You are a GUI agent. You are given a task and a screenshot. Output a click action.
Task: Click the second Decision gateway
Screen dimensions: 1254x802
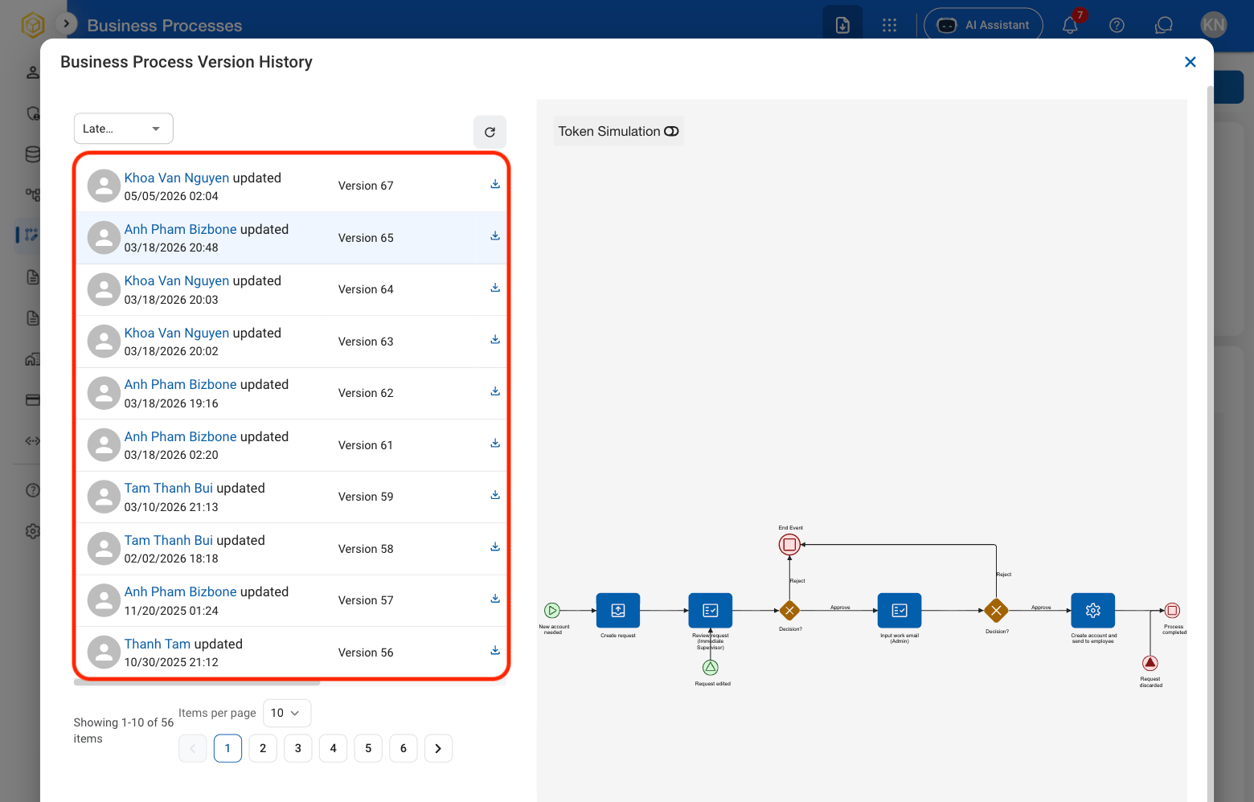tap(997, 611)
